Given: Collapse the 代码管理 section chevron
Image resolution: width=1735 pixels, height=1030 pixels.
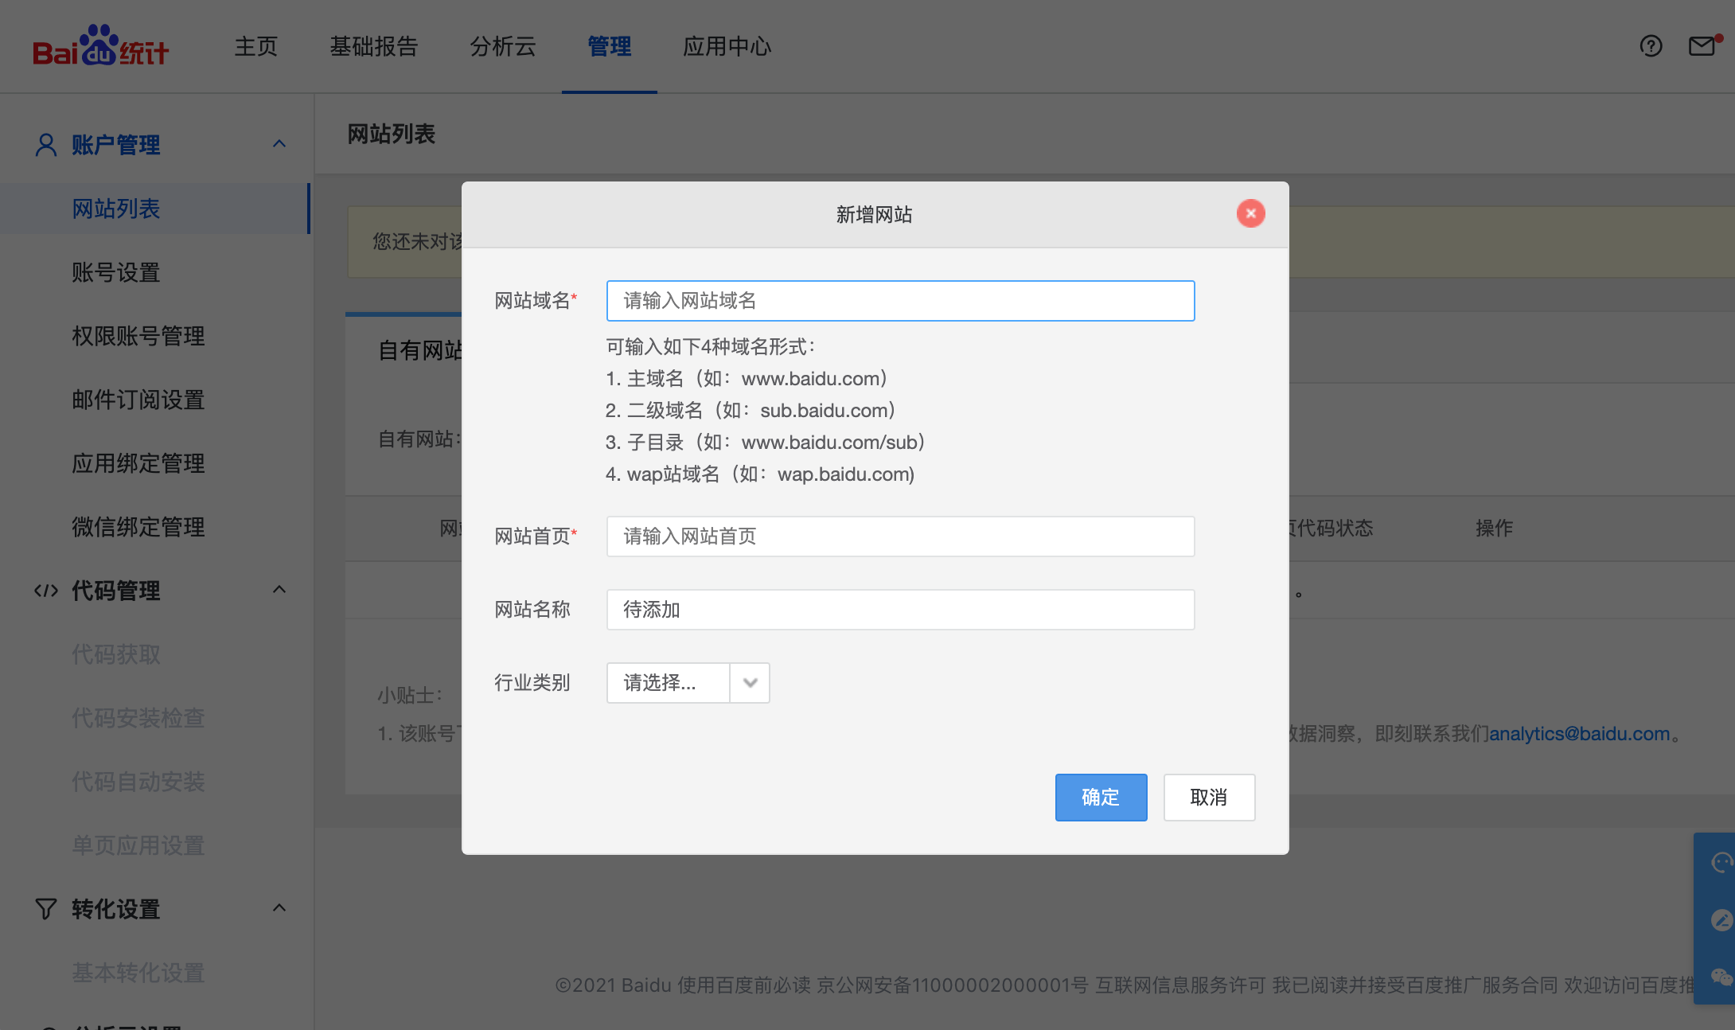Looking at the screenshot, I should [x=279, y=590].
